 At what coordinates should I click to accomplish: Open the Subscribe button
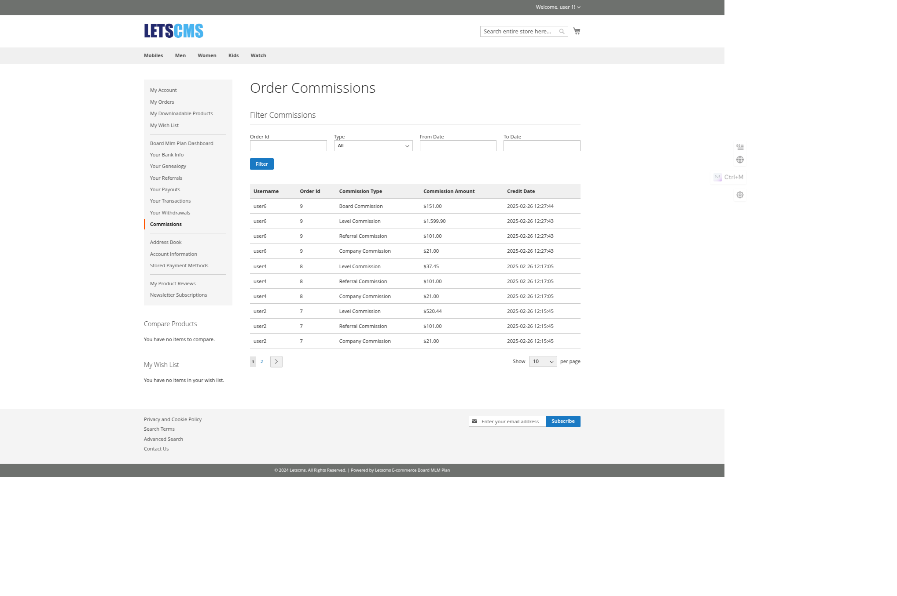point(563,421)
